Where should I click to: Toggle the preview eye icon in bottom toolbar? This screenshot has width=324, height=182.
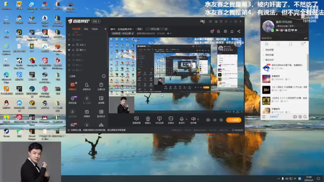tap(215, 120)
